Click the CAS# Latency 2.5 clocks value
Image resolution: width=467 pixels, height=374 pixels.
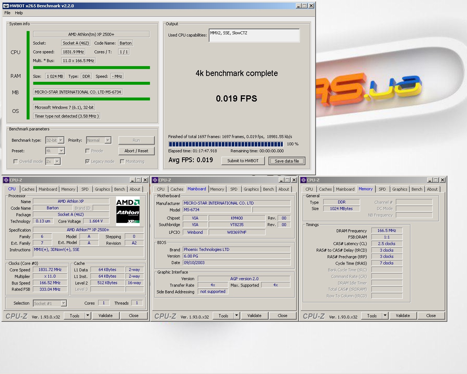point(387,244)
